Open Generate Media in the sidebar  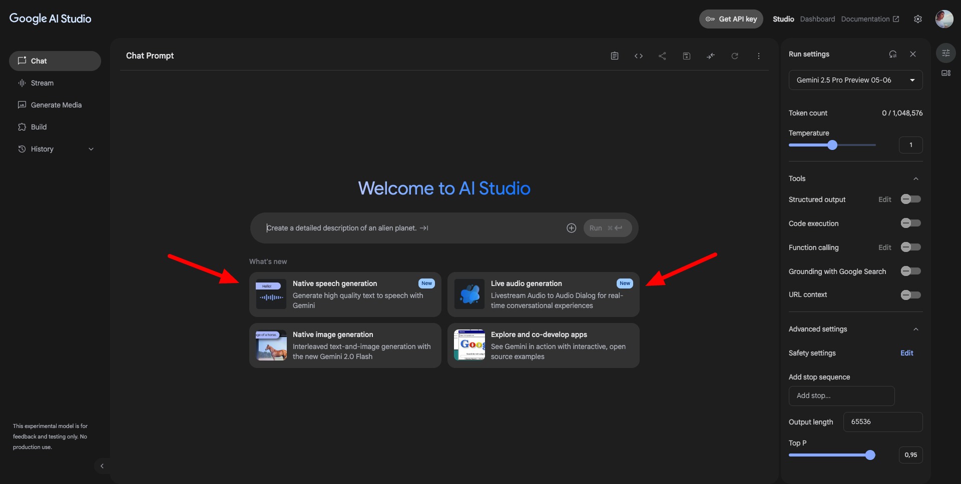tap(55, 105)
